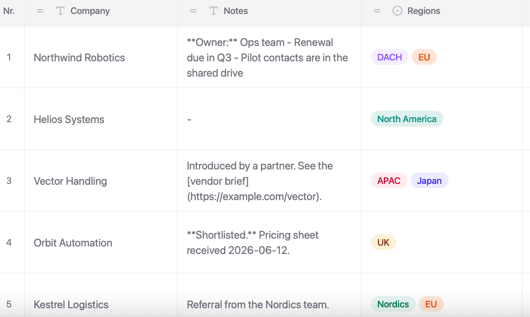Click the Japan region tag
530x317 pixels.
click(x=429, y=181)
